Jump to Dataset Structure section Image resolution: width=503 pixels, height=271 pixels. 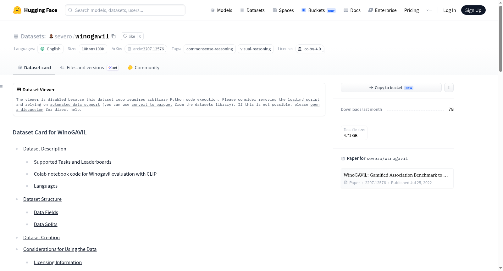tap(42, 199)
